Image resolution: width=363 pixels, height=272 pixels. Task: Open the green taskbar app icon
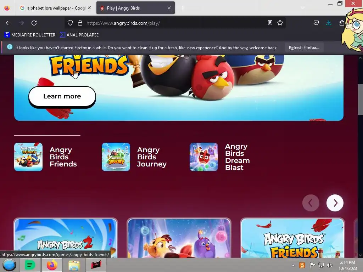30,265
